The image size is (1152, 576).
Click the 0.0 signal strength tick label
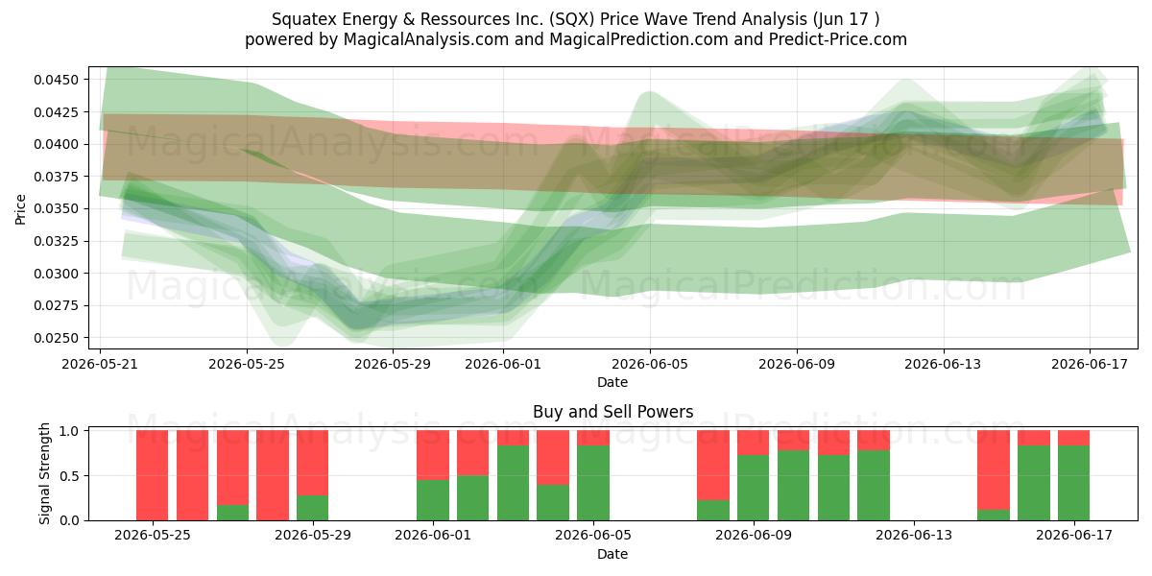click(72, 520)
